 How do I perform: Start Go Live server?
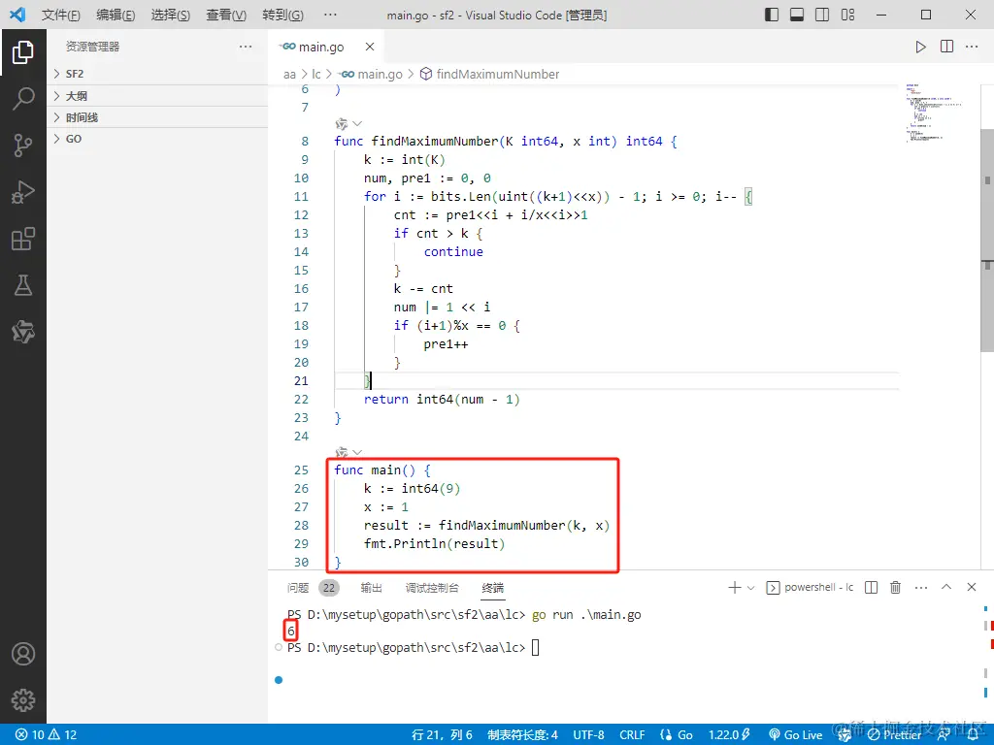(x=796, y=735)
